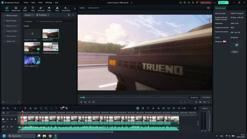
Task: Click the microphone voice-over record icon
Action: click(x=153, y=108)
